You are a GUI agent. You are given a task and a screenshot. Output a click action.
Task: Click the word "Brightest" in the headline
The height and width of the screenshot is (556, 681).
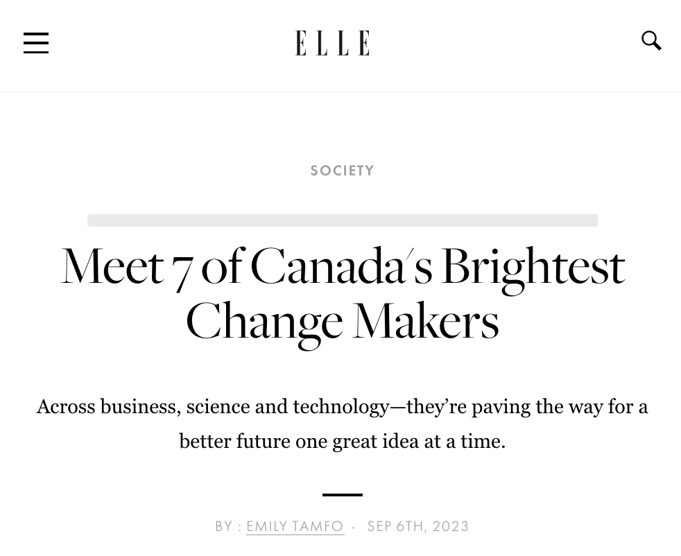pos(532,268)
